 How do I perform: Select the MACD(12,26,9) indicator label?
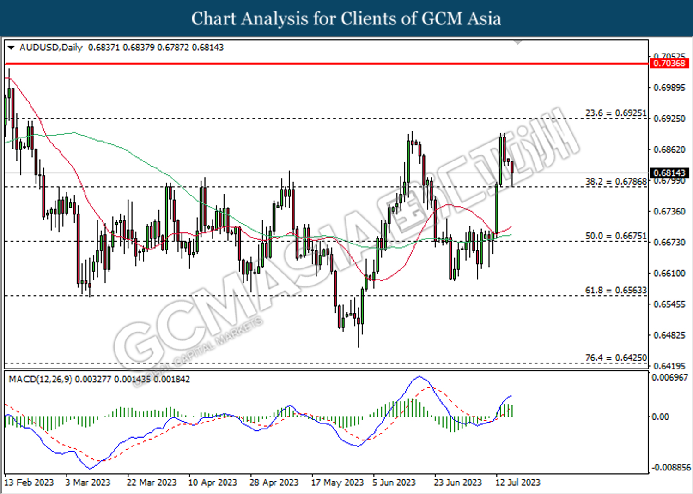tap(40, 379)
